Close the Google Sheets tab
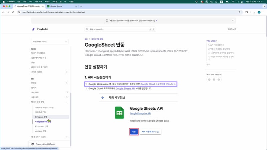 click(x=76, y=6)
